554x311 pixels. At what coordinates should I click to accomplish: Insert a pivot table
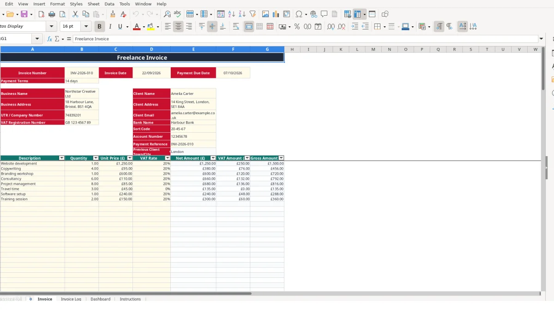click(287, 14)
